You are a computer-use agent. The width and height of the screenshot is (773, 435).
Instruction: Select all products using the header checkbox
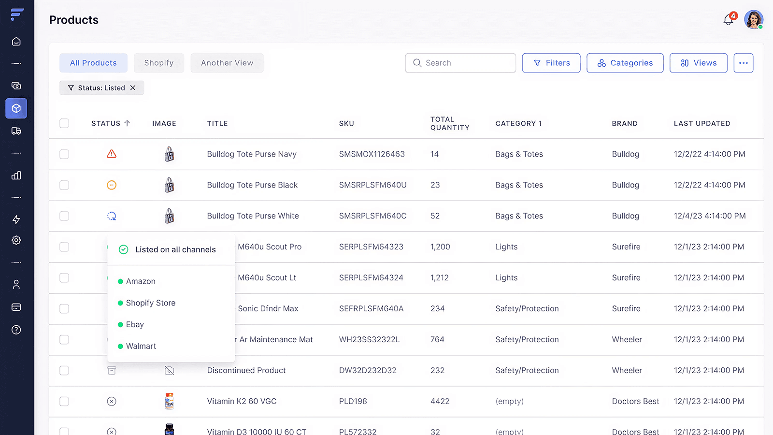64,123
